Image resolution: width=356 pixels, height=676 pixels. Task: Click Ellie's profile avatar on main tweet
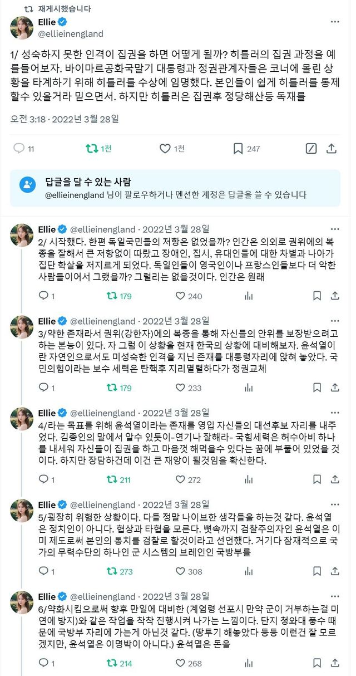point(22,27)
